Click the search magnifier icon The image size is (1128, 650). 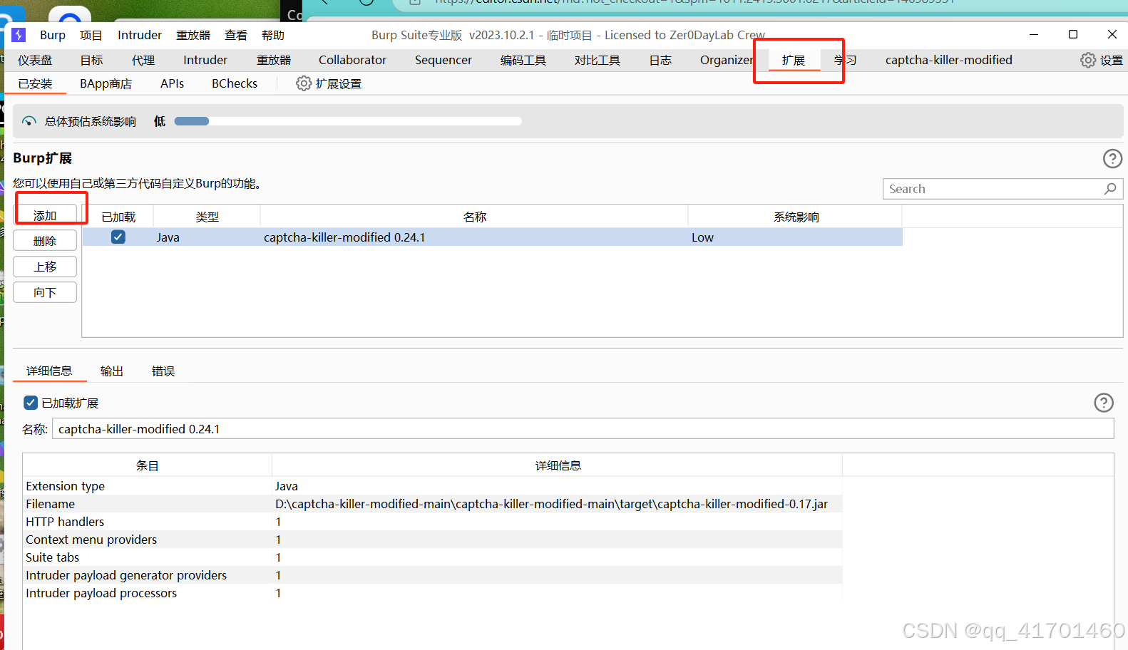click(x=1110, y=189)
